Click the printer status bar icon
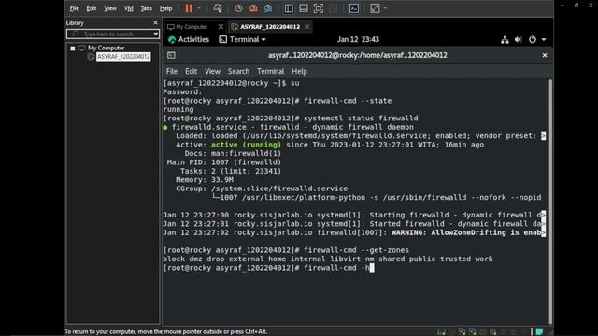 [x=483, y=332]
